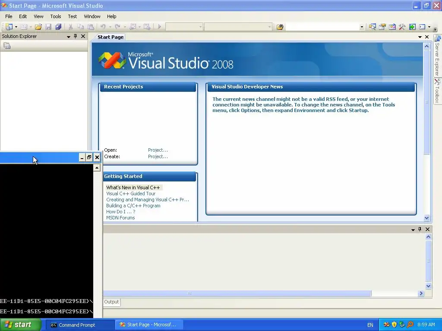
Task: Click the Find in Files binoculars icon
Action: [x=280, y=27]
